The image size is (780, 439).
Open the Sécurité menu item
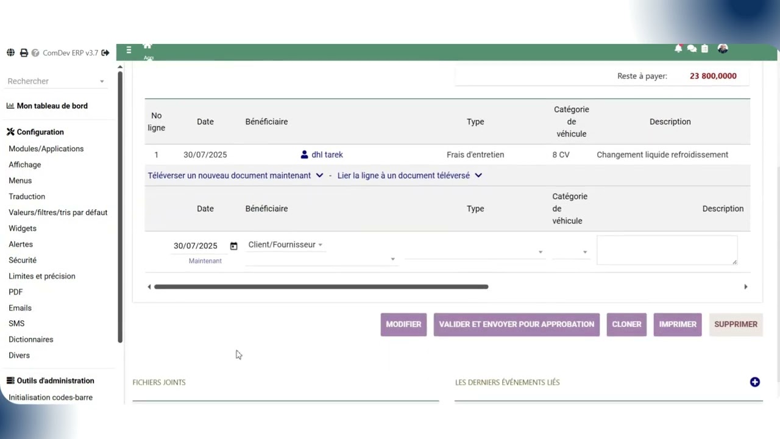click(x=23, y=260)
